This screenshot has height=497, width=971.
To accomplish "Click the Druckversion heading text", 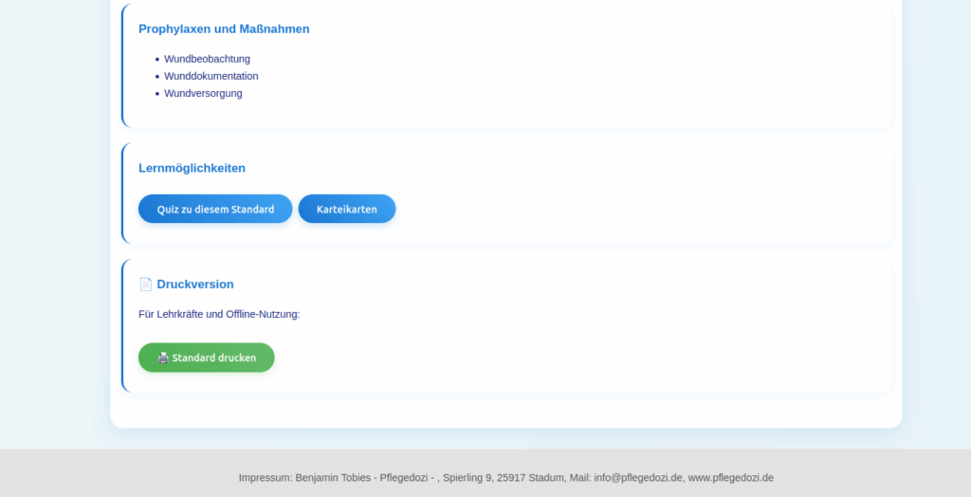I will (x=195, y=285).
